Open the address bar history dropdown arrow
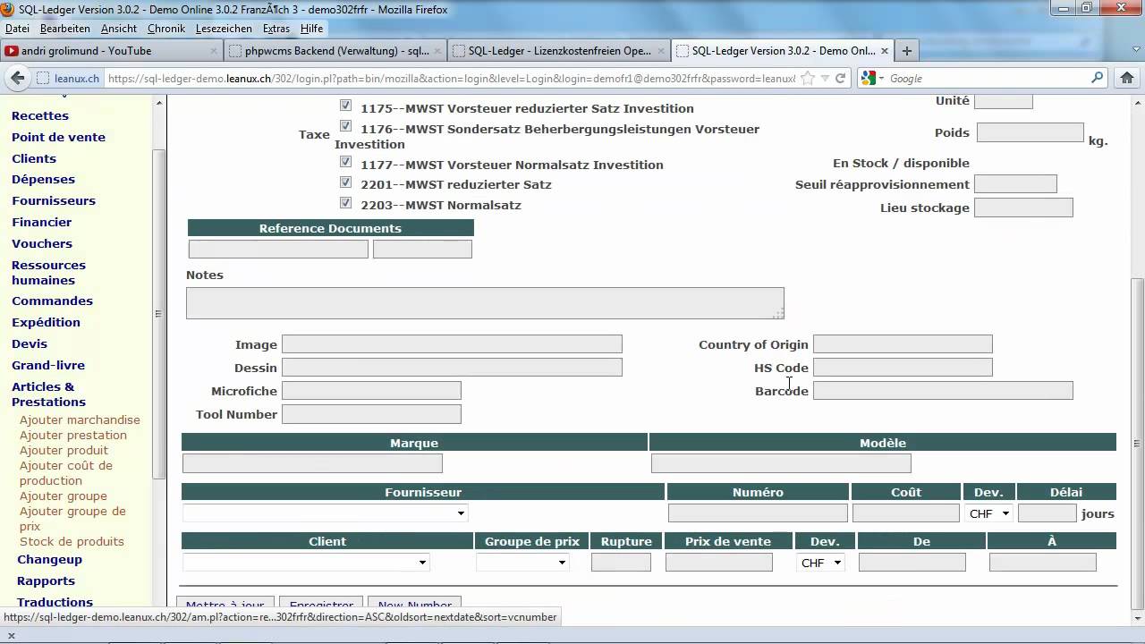 [x=825, y=79]
